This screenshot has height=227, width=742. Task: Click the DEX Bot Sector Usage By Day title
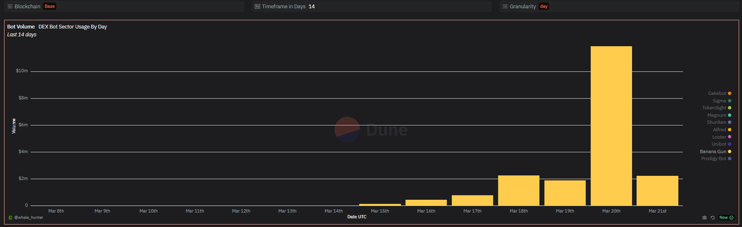click(73, 27)
